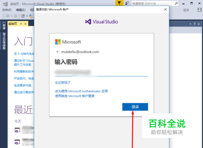Click the notifications flag icon in title bar
203x148 pixels.
tap(119, 3)
